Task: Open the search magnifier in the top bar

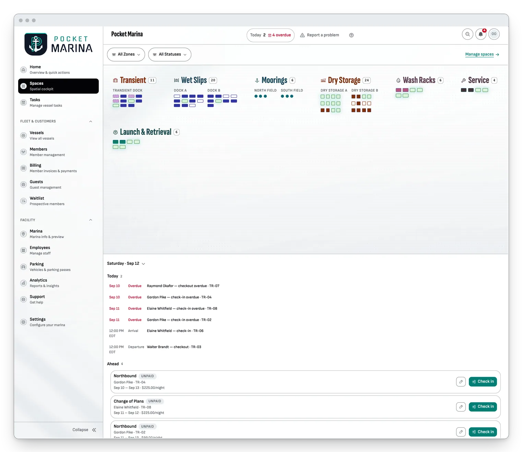Action: pyautogui.click(x=467, y=34)
